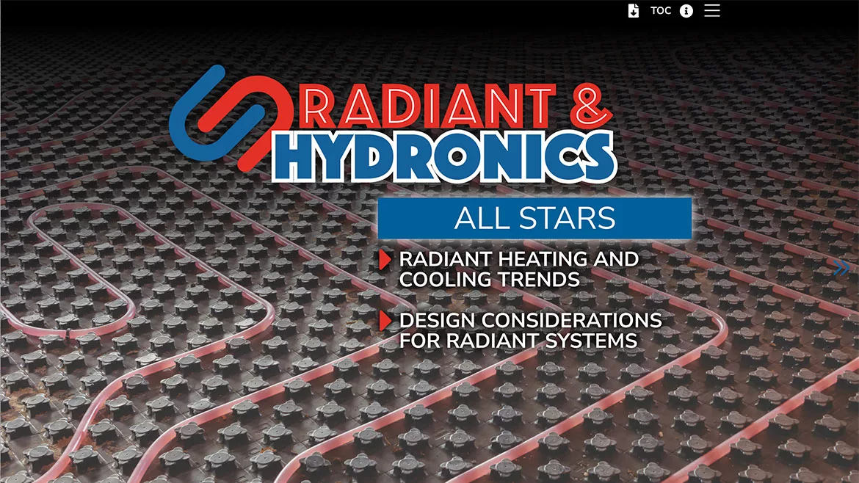
Task: Open the TOC table of contents
Action: (660, 11)
